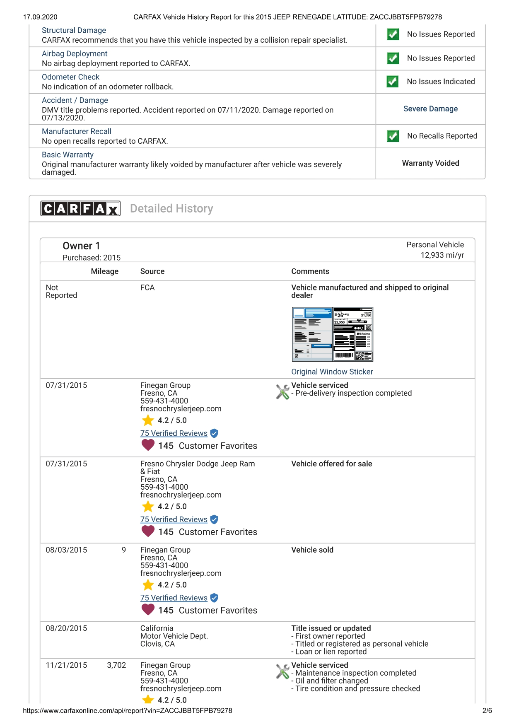This screenshot has height=727, width=514.
Task: Click the Comments column header
Action: 310,271
